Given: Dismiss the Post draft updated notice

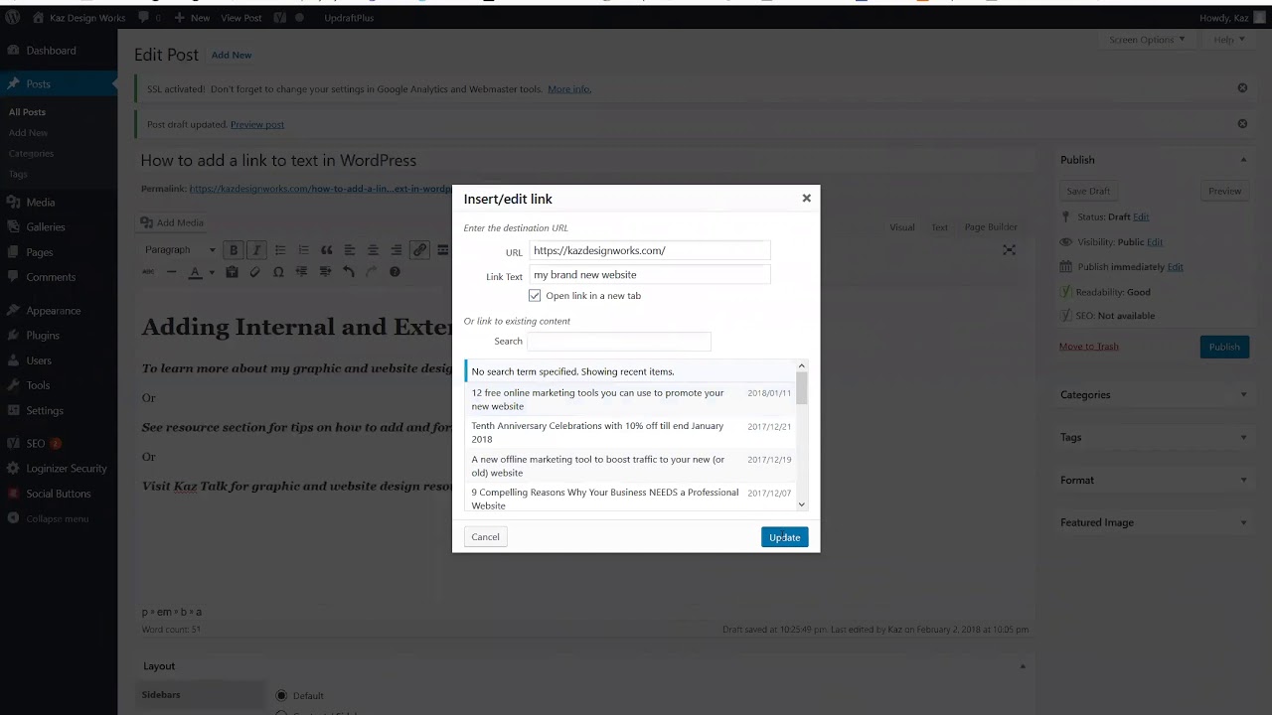Looking at the screenshot, I should click(x=1242, y=124).
